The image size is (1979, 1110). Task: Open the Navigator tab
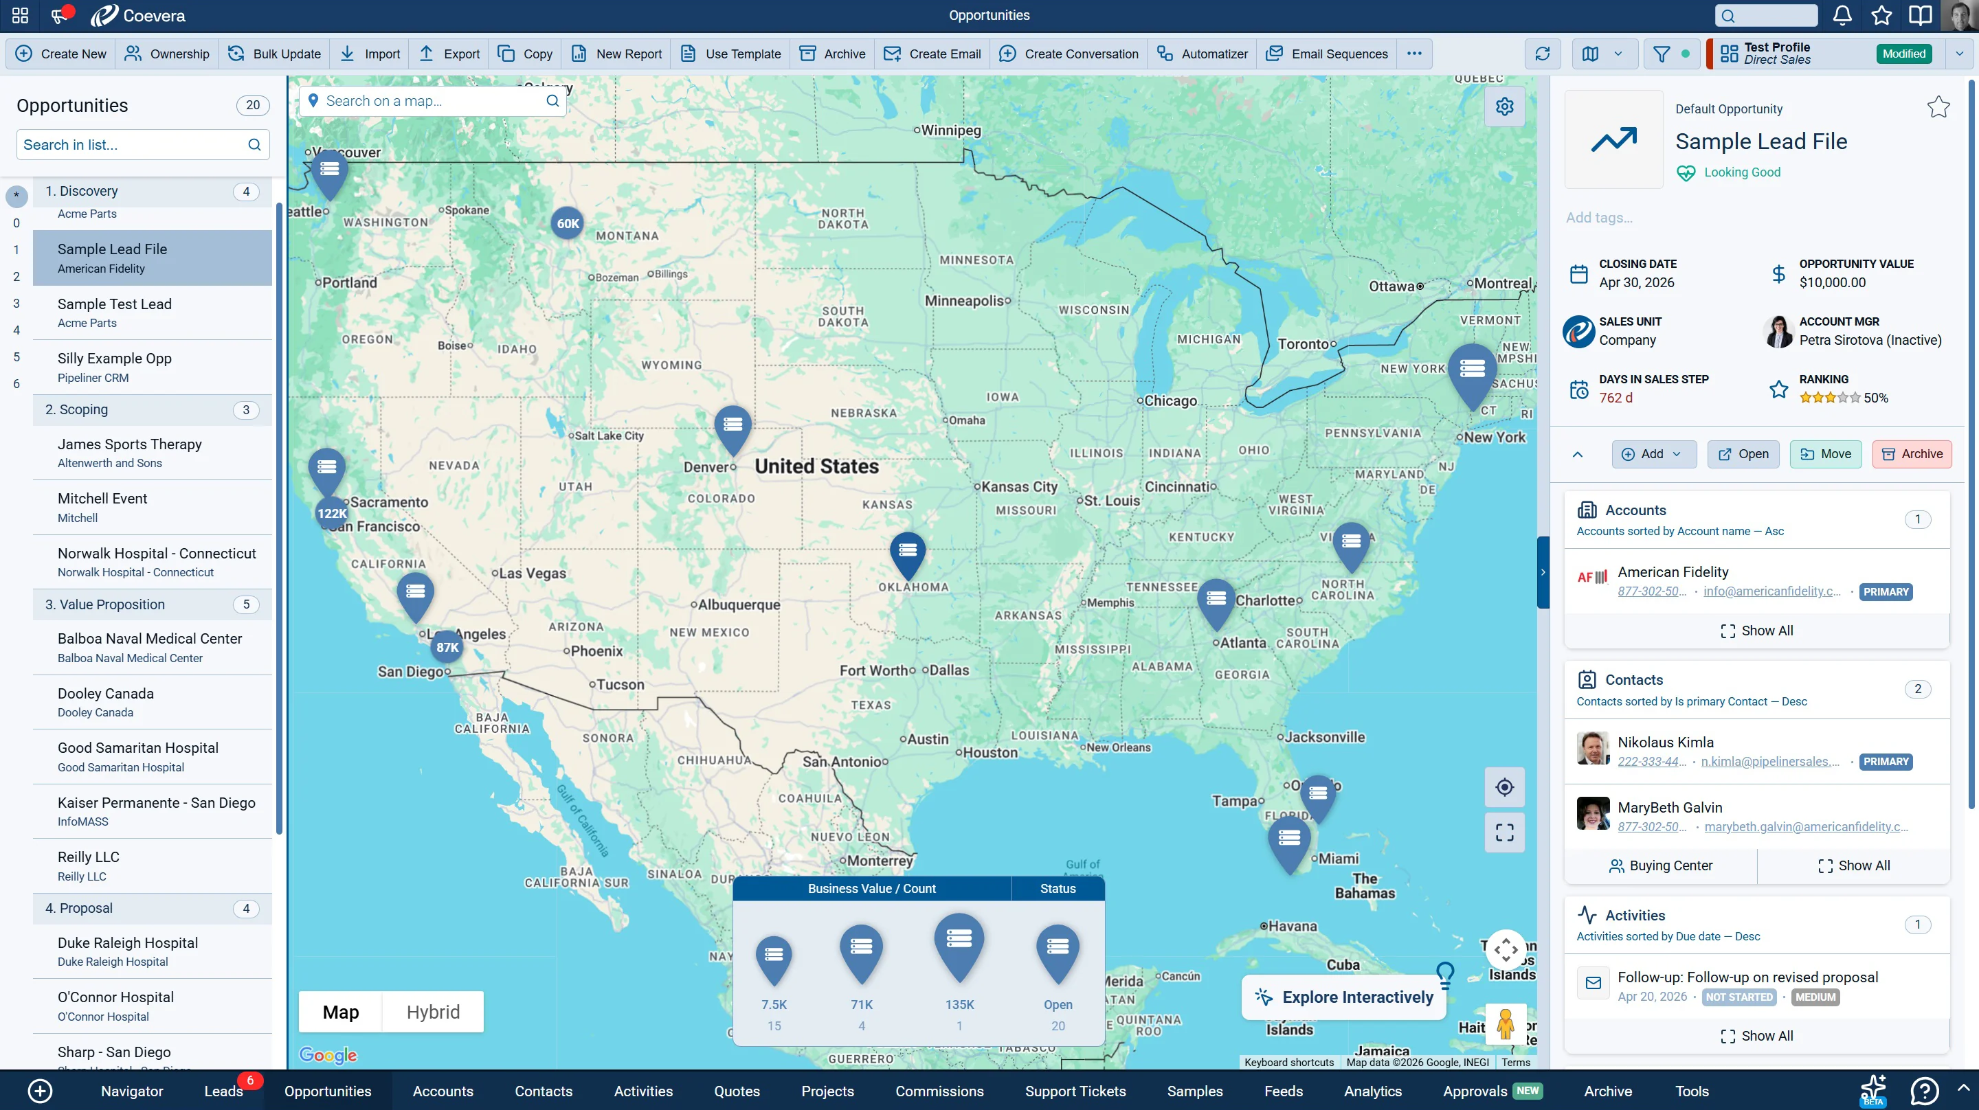132,1091
